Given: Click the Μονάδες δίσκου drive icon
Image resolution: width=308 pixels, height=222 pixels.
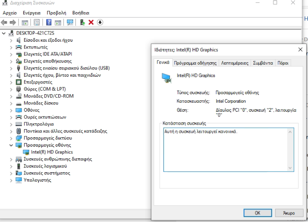Looking at the screenshot, I should 19,104.
